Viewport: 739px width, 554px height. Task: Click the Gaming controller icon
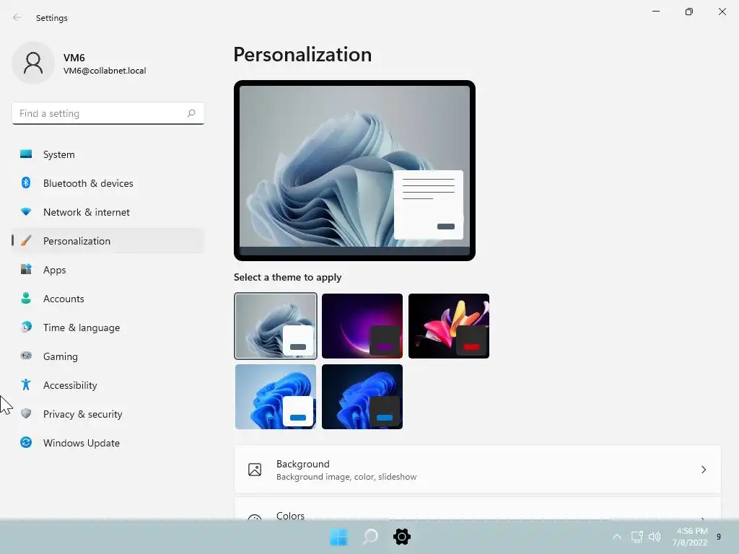(x=26, y=356)
